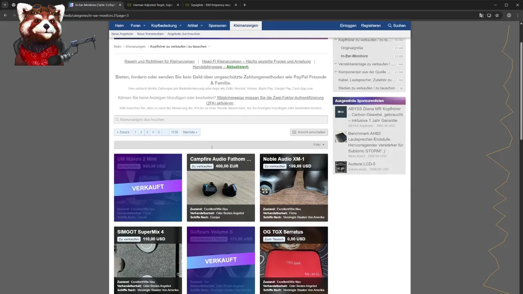Image resolution: width=523 pixels, height=294 pixels.
Task: Open the tab search dropdown arrow
Action: pos(5,5)
